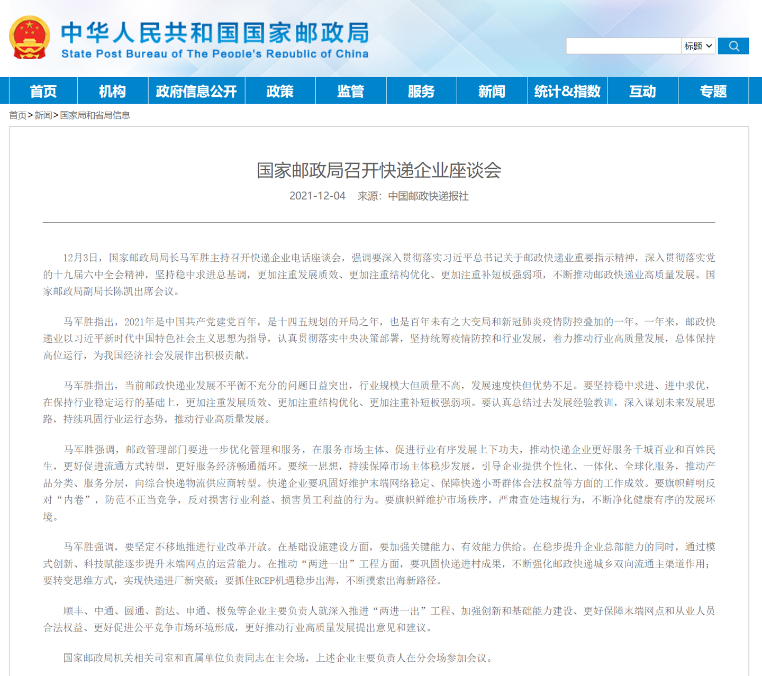Go to the 专题 section
Screen dimensions: 762x676
[x=713, y=90]
